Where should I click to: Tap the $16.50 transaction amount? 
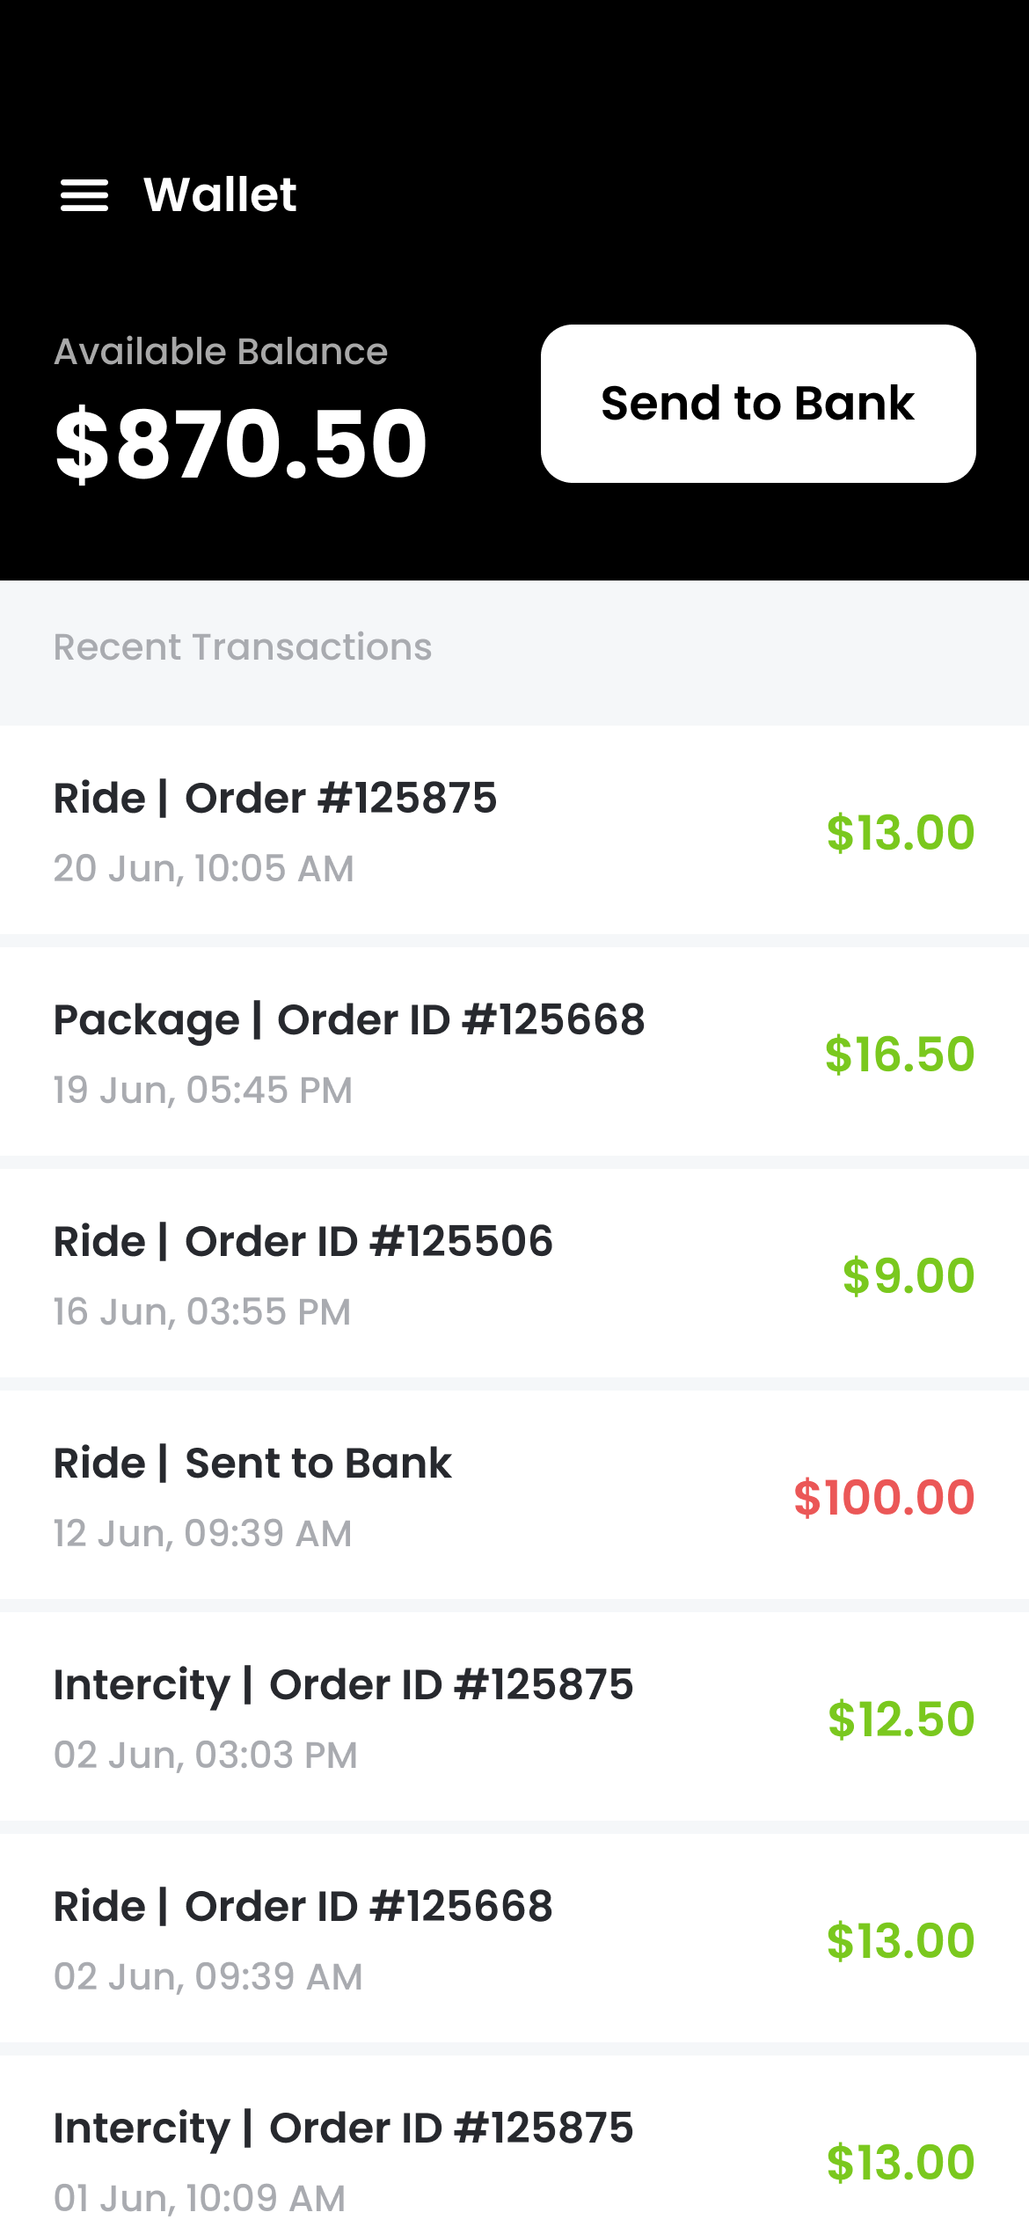pyautogui.click(x=900, y=1054)
